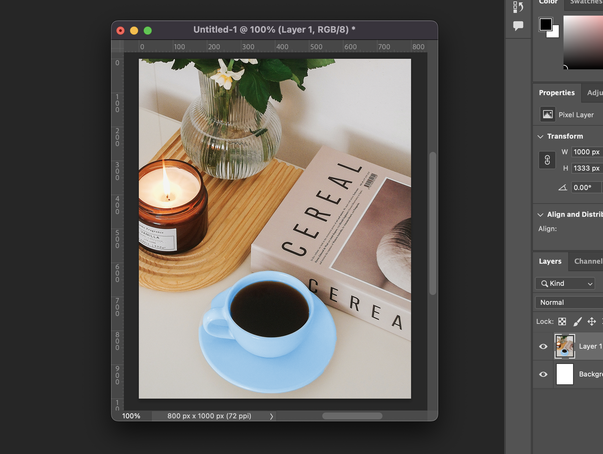Switch to the Adjustments tab
The height and width of the screenshot is (454, 603).
pos(595,93)
